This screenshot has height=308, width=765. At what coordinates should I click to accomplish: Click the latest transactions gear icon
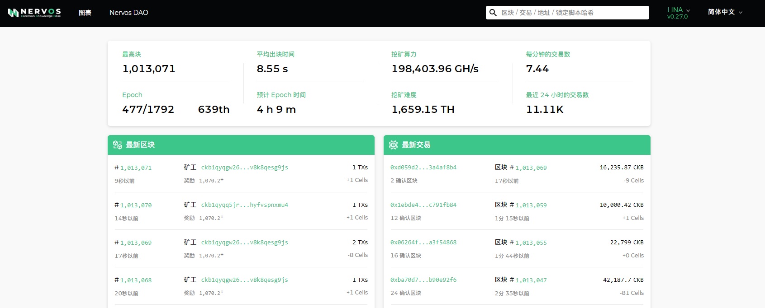coord(394,145)
